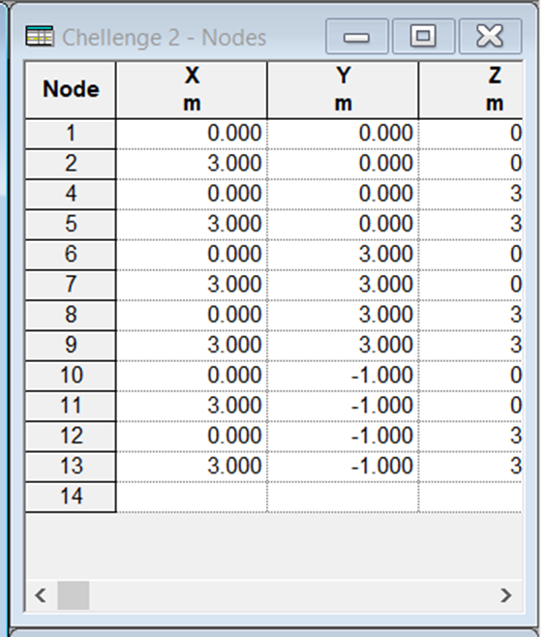Maximize the Chellenge 2 Nodes window
Viewport: 548px width, 637px height.
point(423,36)
